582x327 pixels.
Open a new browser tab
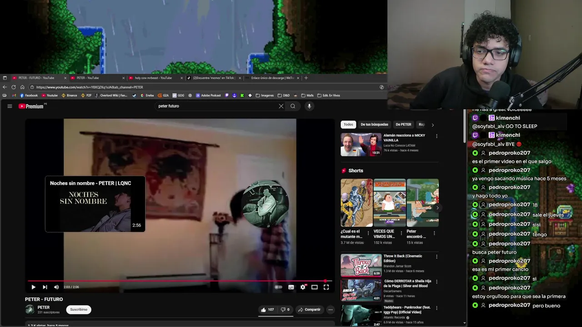pos(306,78)
